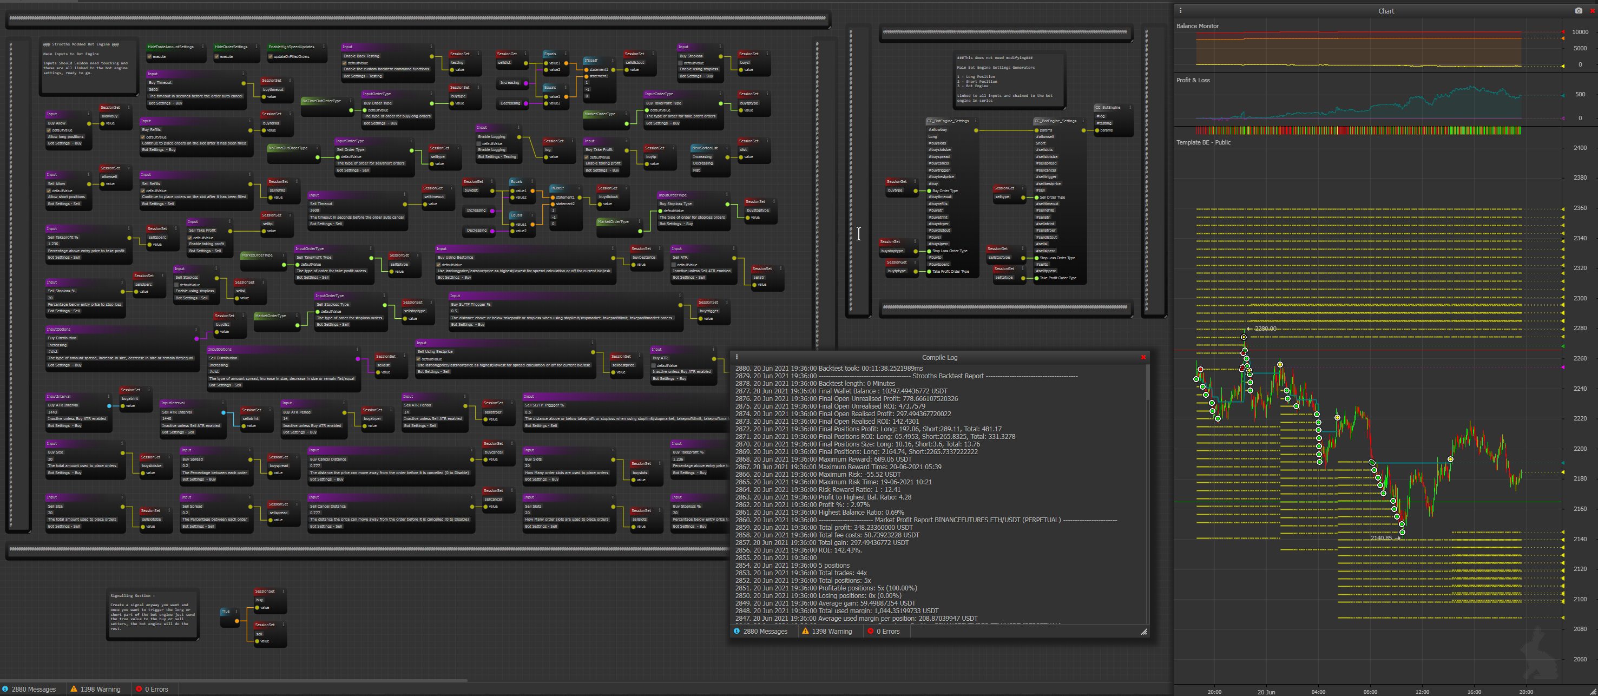Click info icon on allowbuy SessionSet node

pos(129,107)
